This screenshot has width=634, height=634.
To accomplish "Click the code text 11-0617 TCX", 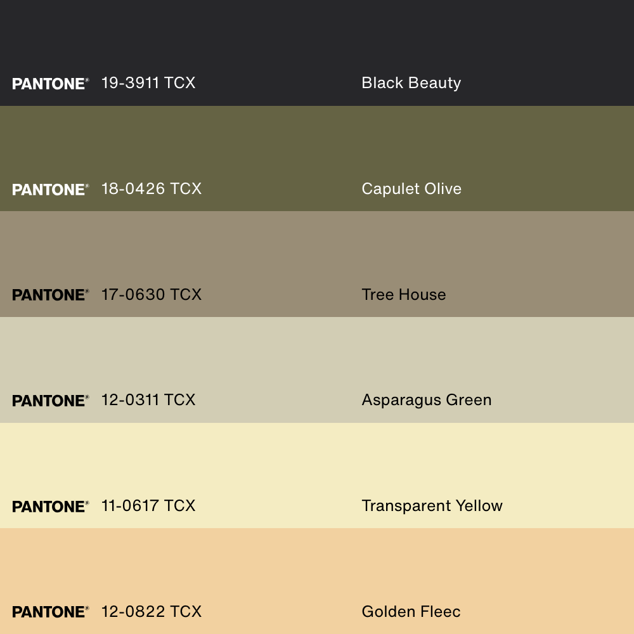I will coord(148,506).
